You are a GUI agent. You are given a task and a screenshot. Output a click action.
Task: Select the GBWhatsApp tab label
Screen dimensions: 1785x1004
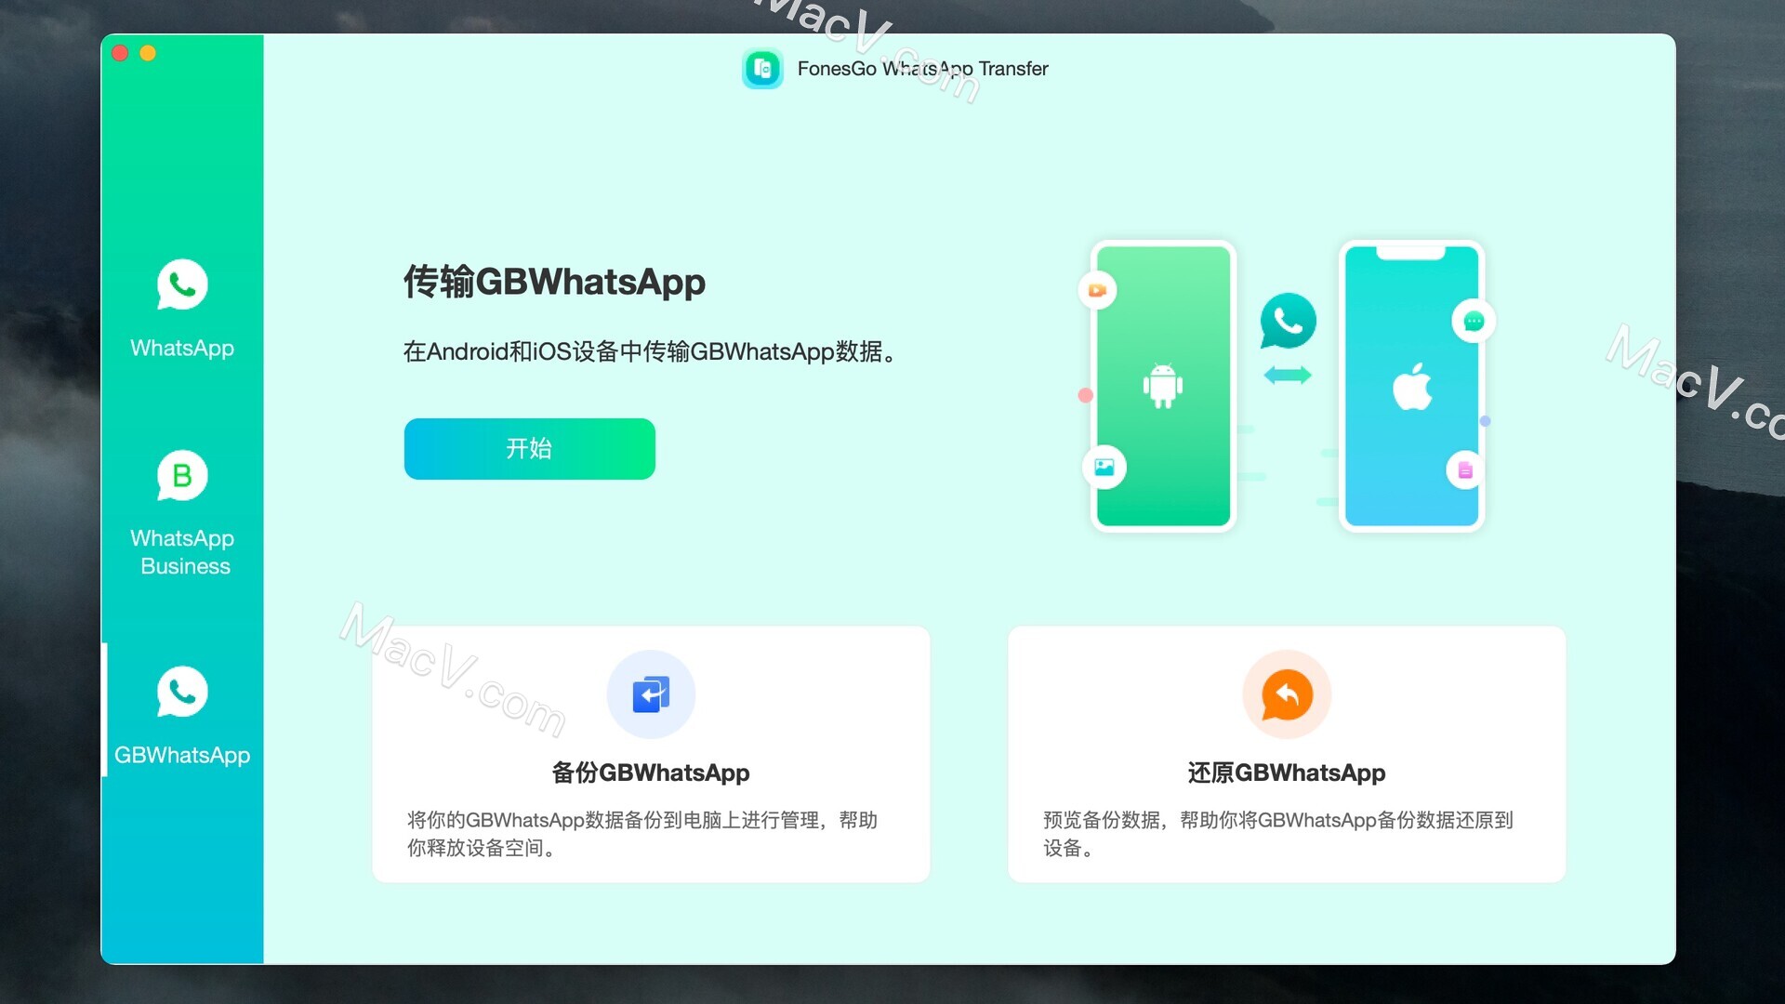pos(182,755)
